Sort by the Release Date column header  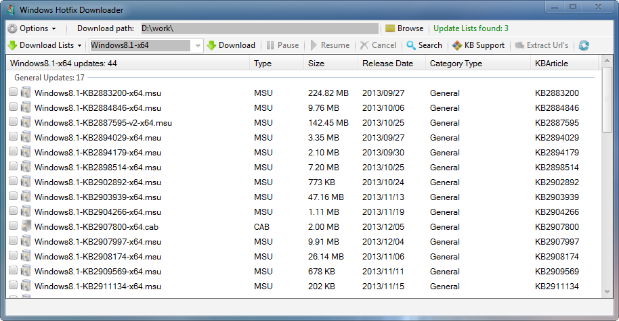tap(391, 63)
